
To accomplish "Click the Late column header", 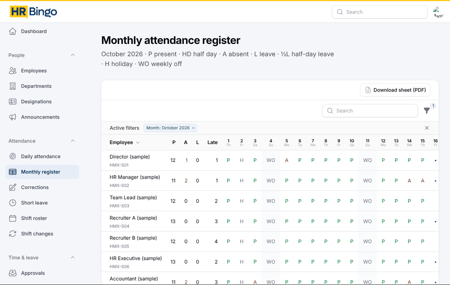I will tap(213, 142).
